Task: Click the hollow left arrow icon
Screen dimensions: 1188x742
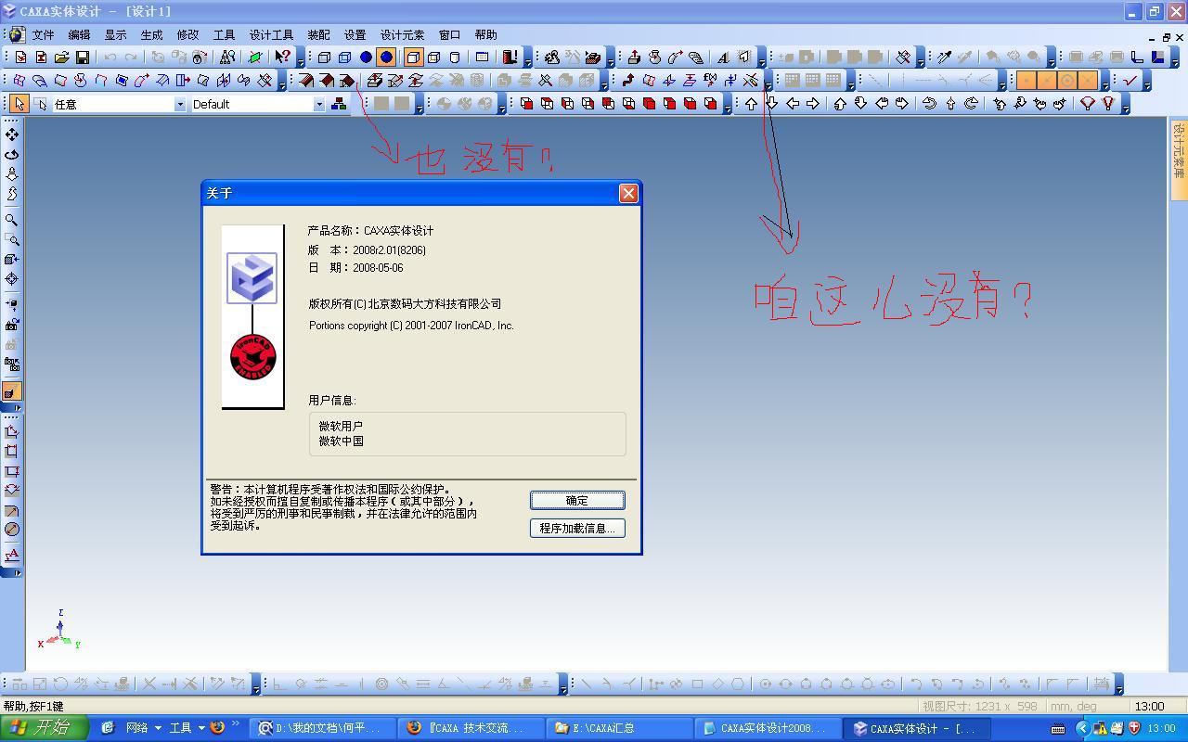Action: pos(793,104)
